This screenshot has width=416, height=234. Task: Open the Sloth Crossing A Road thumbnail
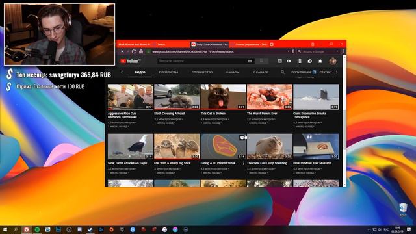tap(177, 97)
